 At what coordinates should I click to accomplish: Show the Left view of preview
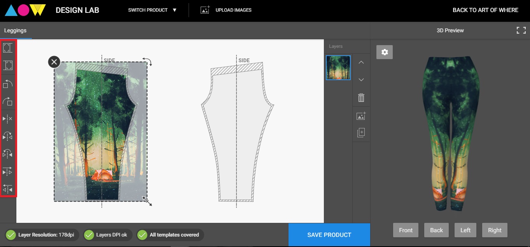[x=465, y=230]
